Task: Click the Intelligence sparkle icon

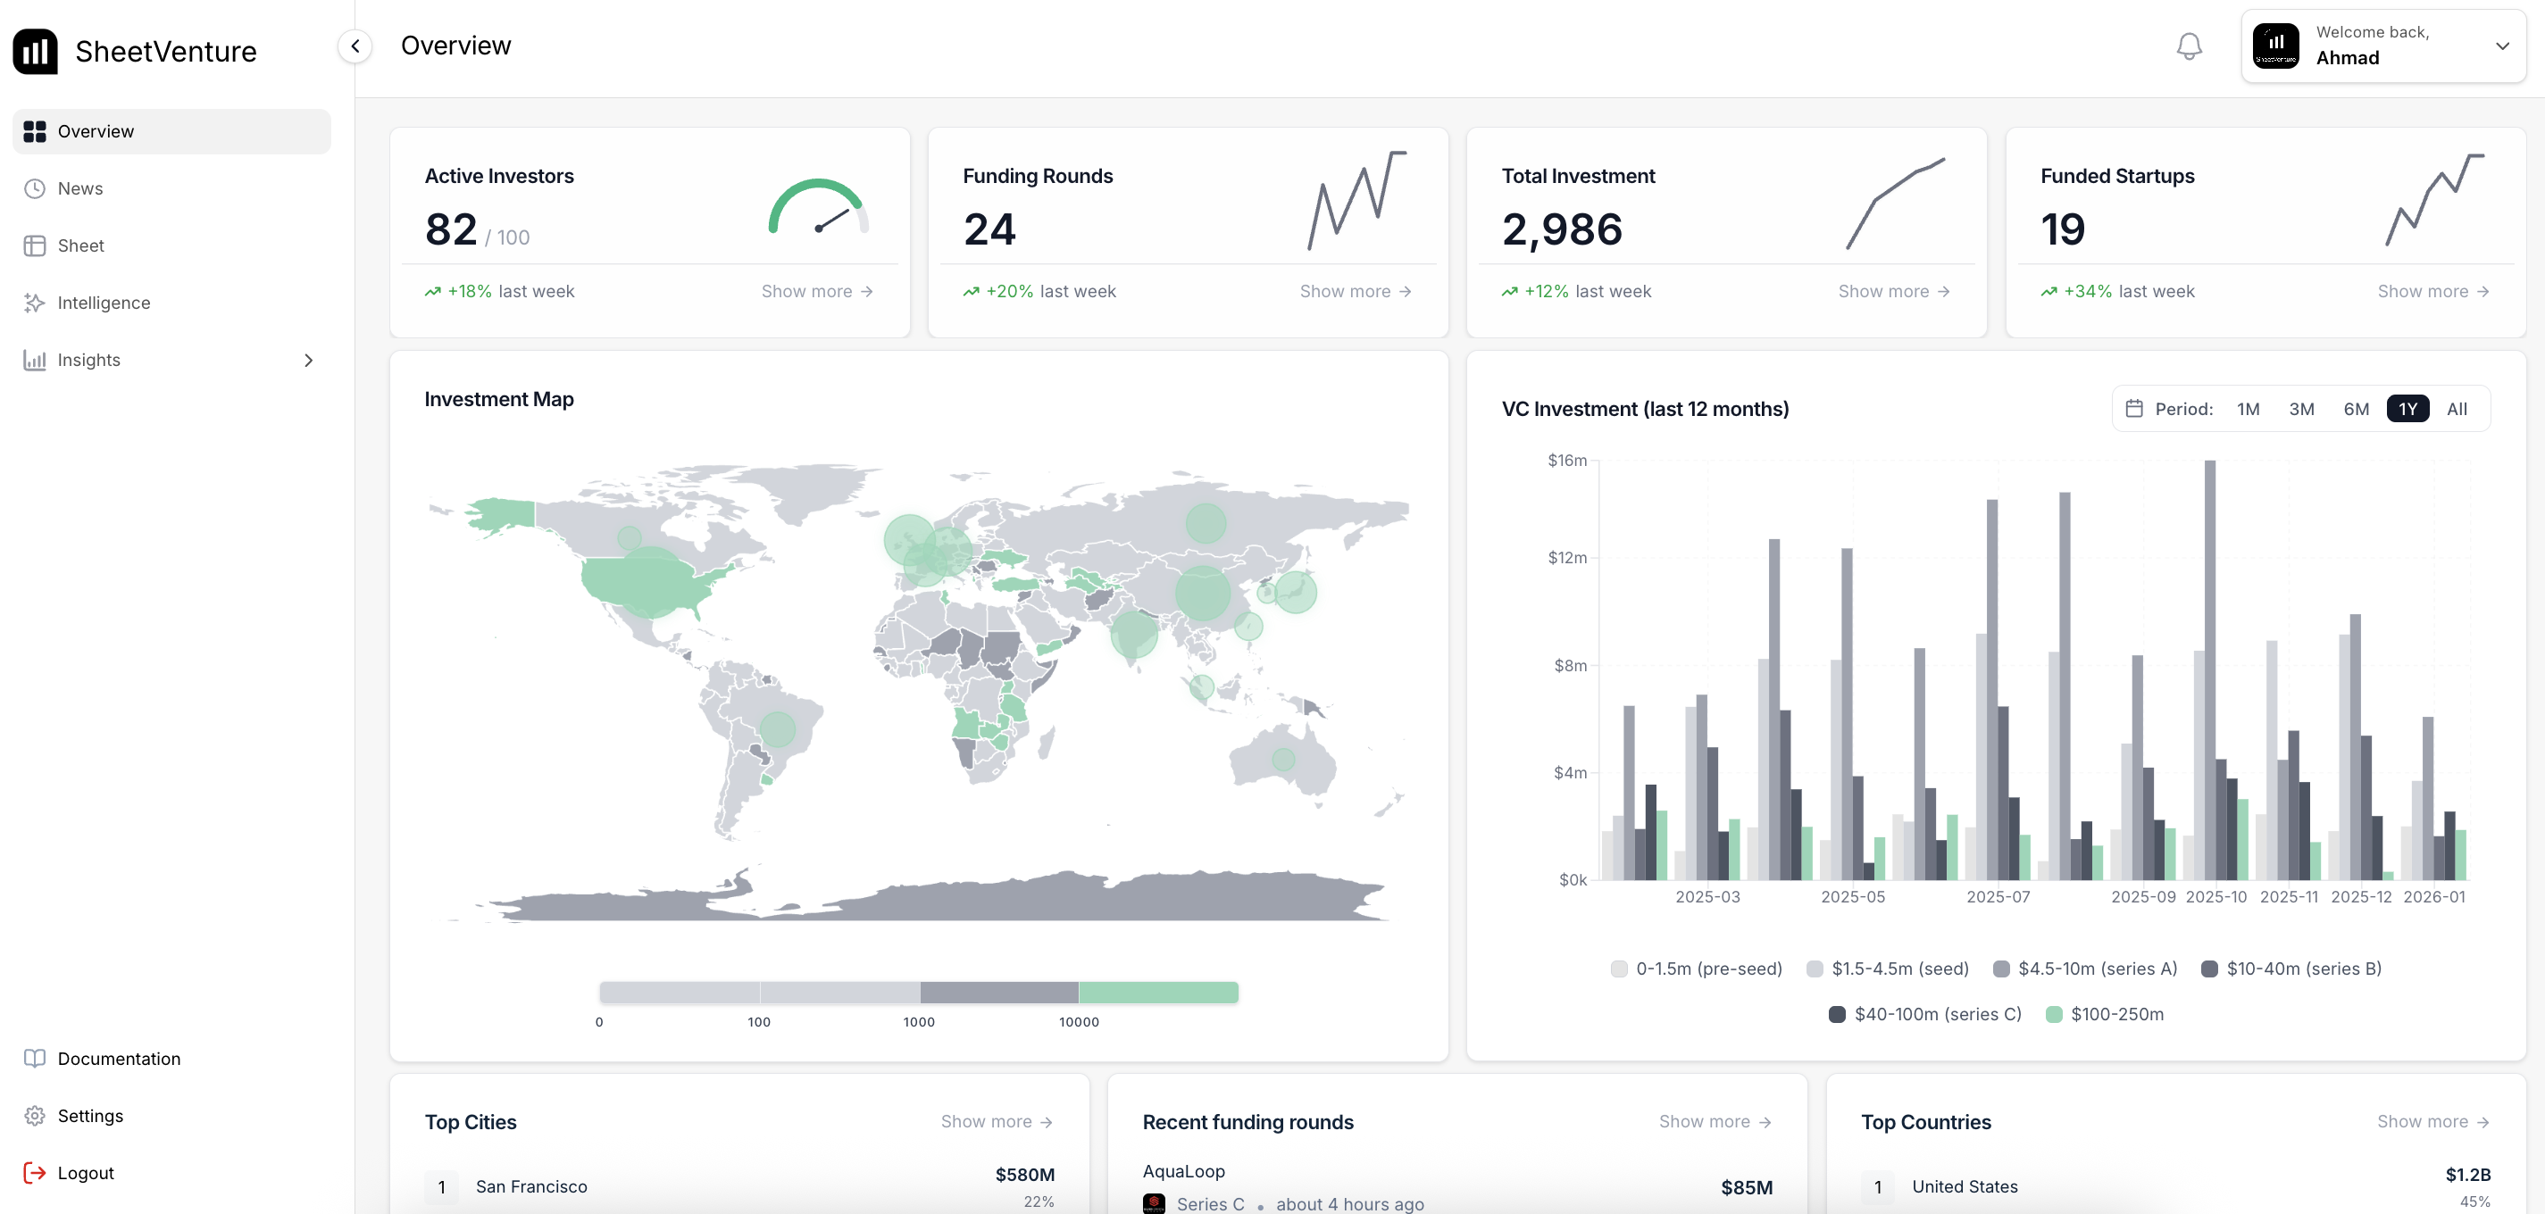Action: (x=35, y=303)
